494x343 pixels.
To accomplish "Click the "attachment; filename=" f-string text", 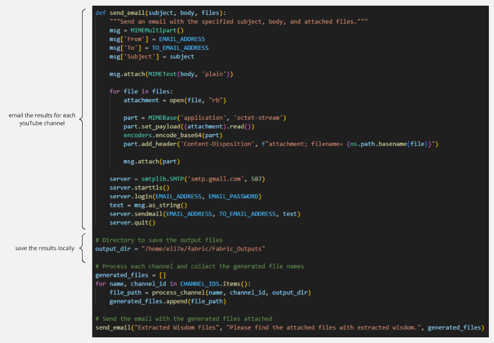I will point(304,144).
